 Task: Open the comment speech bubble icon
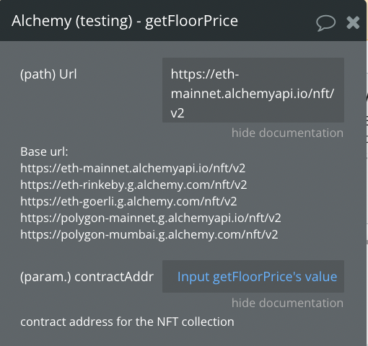pos(325,23)
